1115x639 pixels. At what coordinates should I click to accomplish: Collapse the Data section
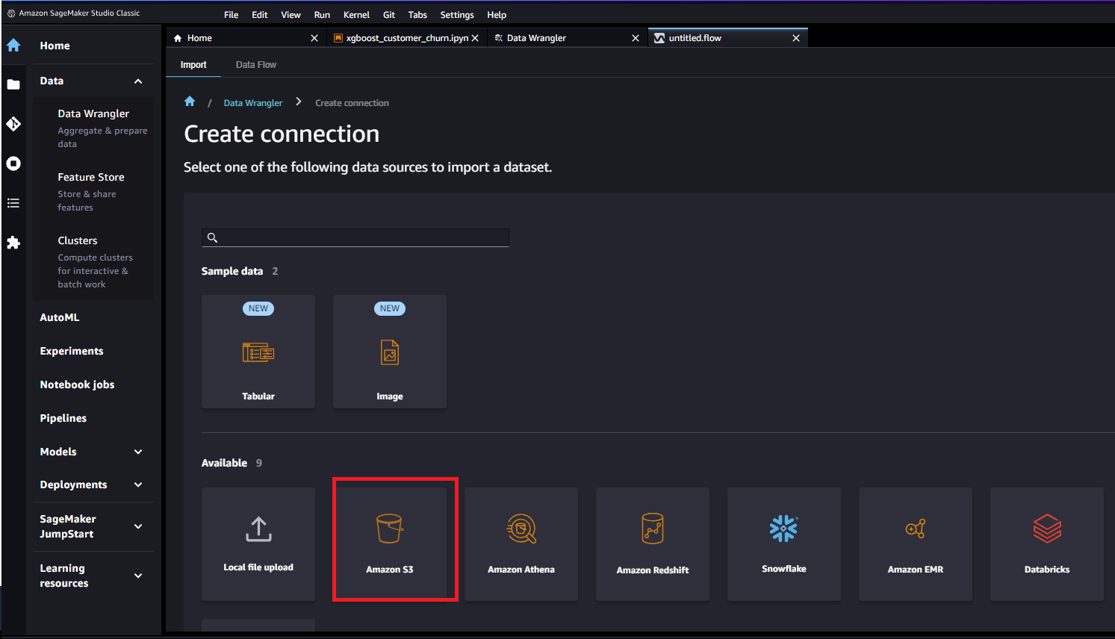click(x=138, y=81)
